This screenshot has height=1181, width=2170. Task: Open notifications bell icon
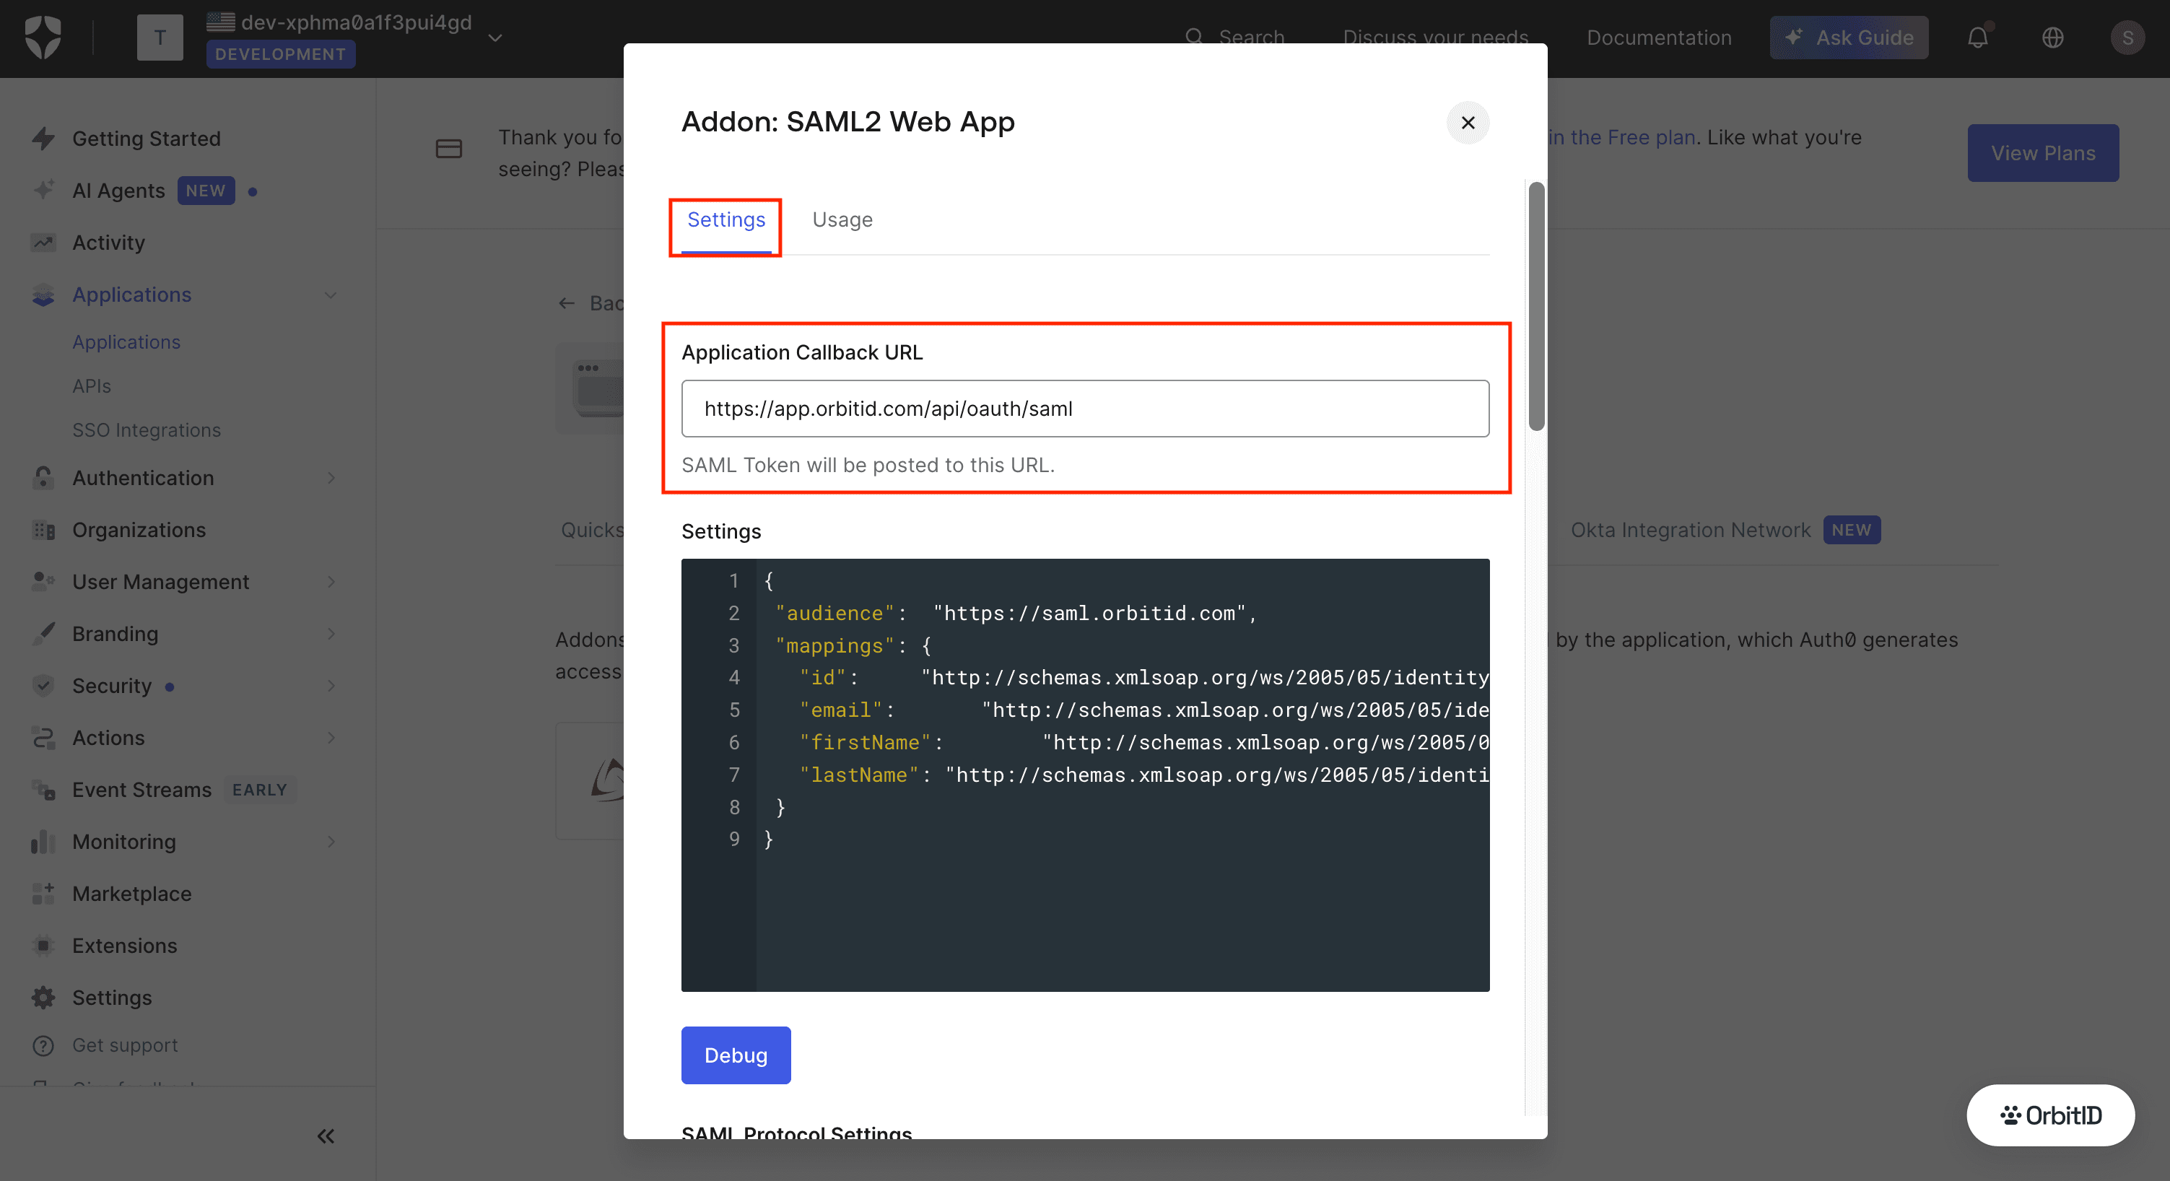(x=1978, y=38)
